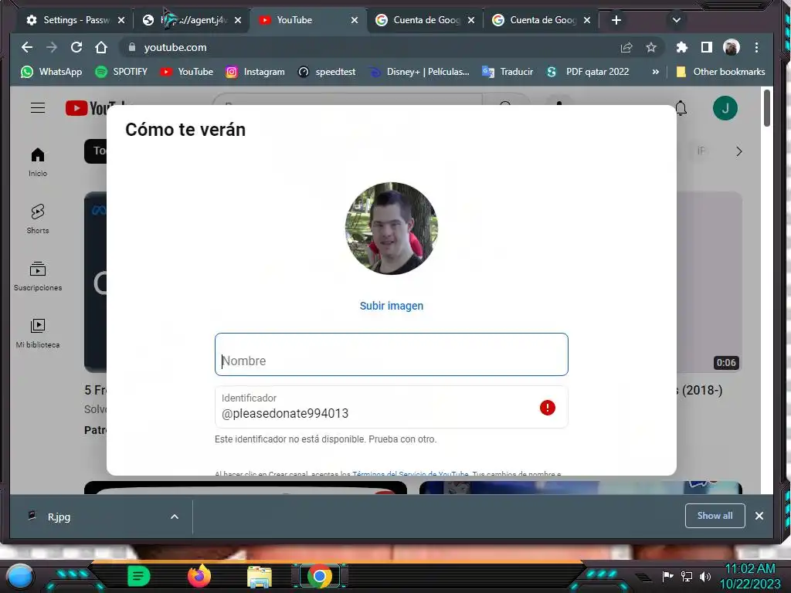Click the next chips arrow on YouTube
791x593 pixels.
tap(738, 151)
